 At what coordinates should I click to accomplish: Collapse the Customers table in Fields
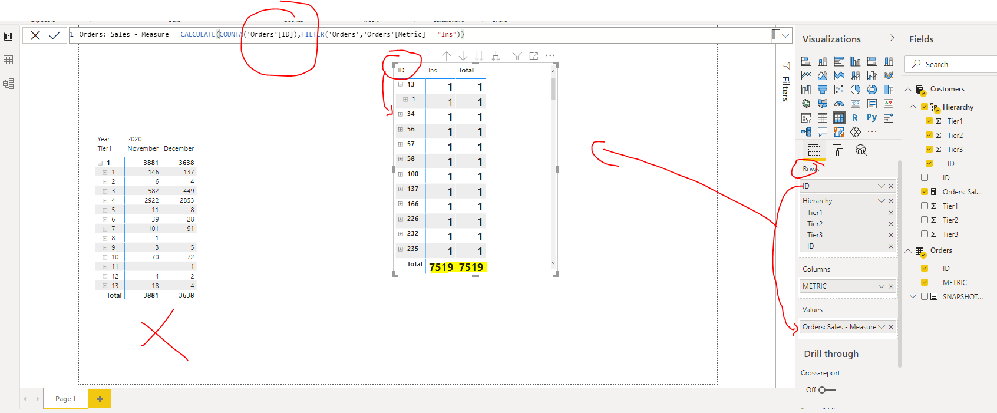[x=908, y=89]
